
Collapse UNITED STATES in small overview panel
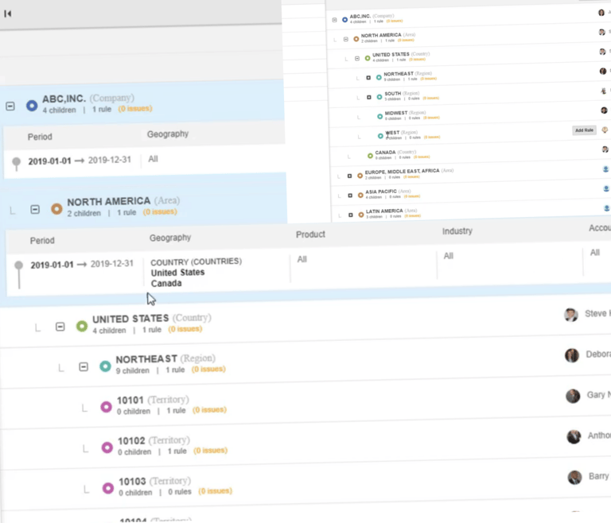357,58
